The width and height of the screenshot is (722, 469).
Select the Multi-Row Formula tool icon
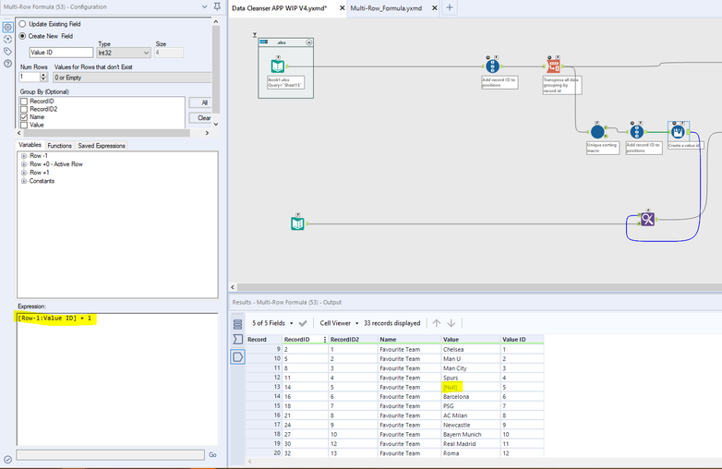[x=679, y=131]
